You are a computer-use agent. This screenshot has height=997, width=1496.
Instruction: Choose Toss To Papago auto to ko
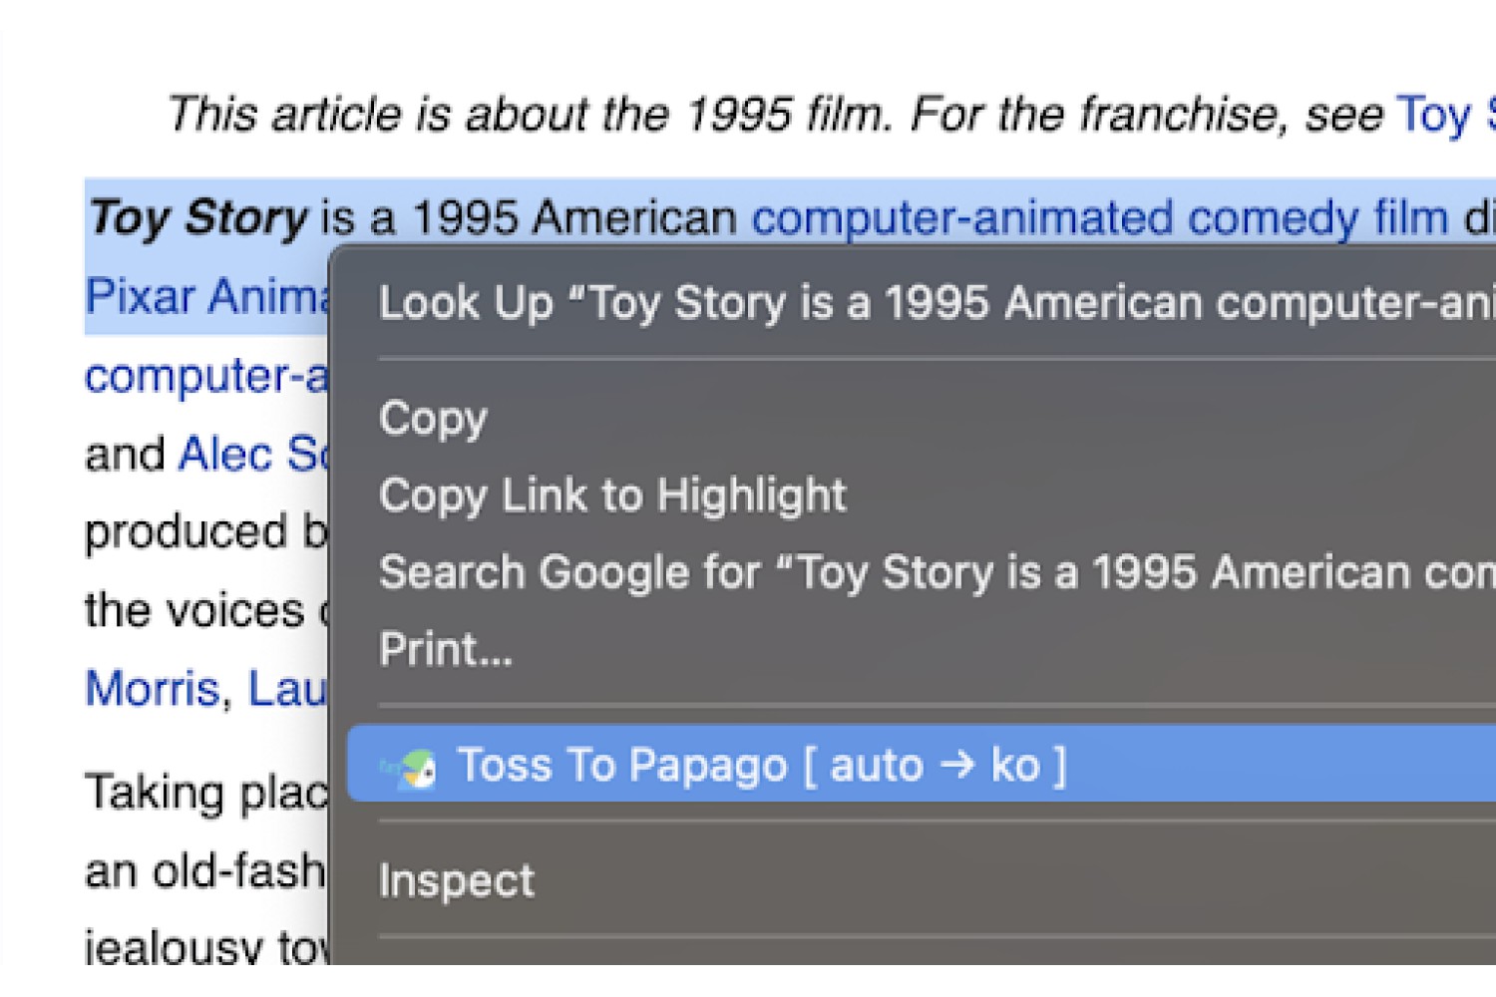[922, 765]
